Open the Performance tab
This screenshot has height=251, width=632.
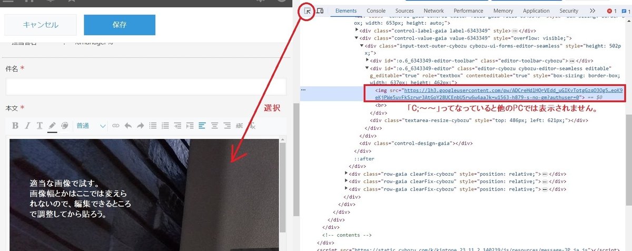coord(468,11)
